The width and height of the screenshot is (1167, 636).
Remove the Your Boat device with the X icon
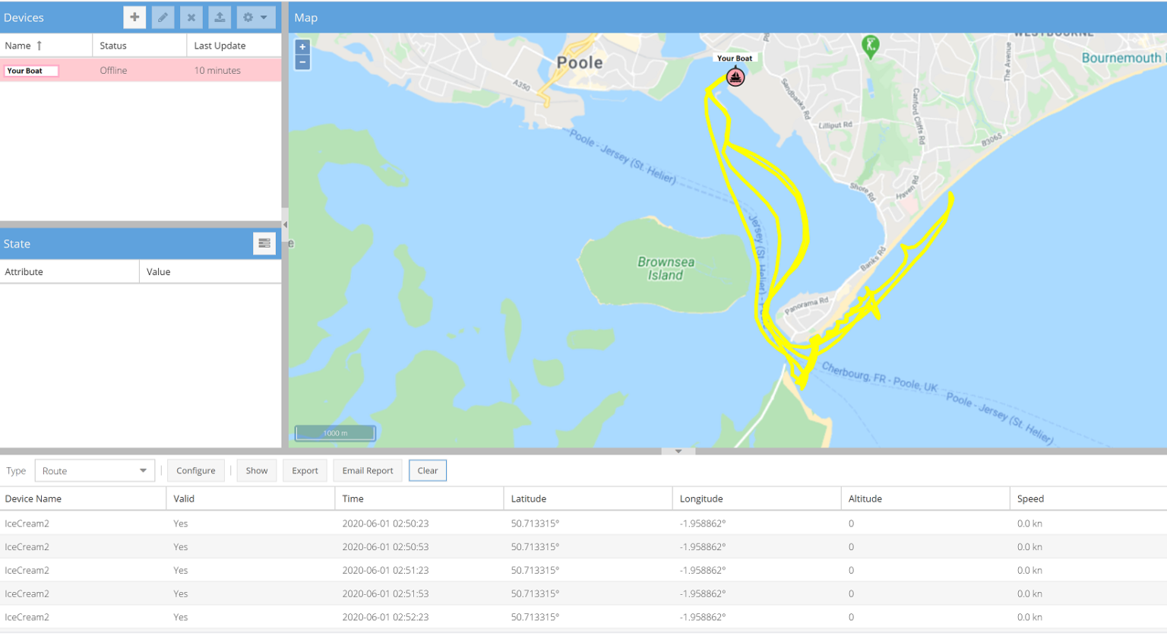tap(191, 17)
